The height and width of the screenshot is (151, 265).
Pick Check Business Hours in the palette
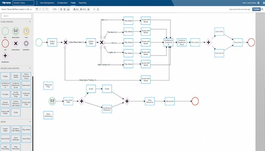click(x=26, y=76)
